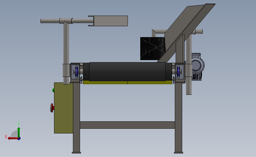The width and height of the screenshot is (256, 157).
Task: Click the left blue bearing
Action: pyautogui.click(x=77, y=72)
